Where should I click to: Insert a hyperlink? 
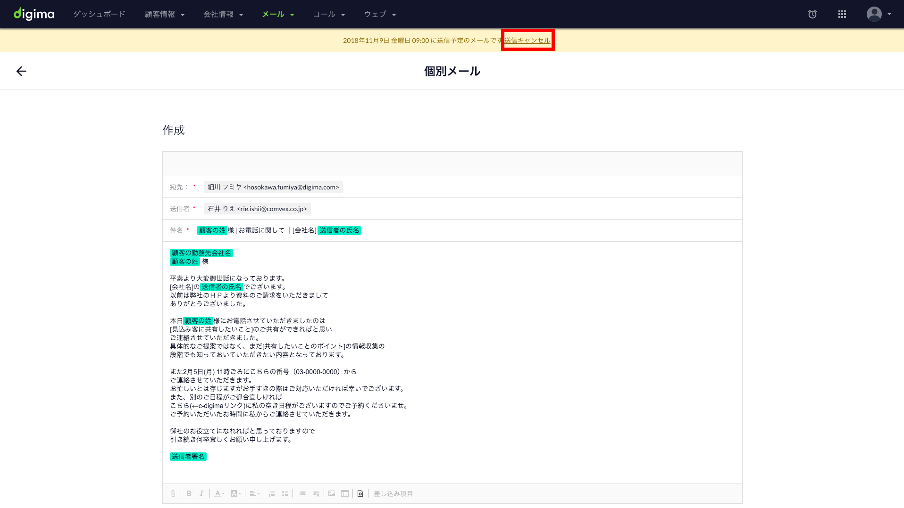pyautogui.click(x=303, y=493)
